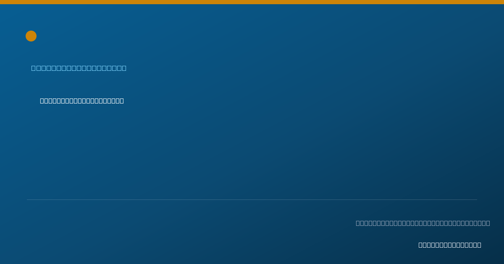Click last box of the white subtitle line
This screenshot has width=504, height=264.
[x=122, y=101]
